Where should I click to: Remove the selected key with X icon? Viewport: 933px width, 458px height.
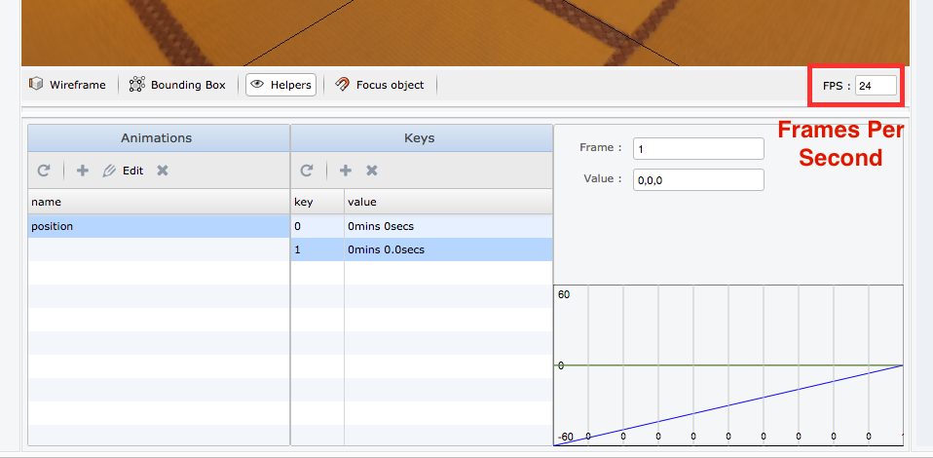click(x=372, y=171)
